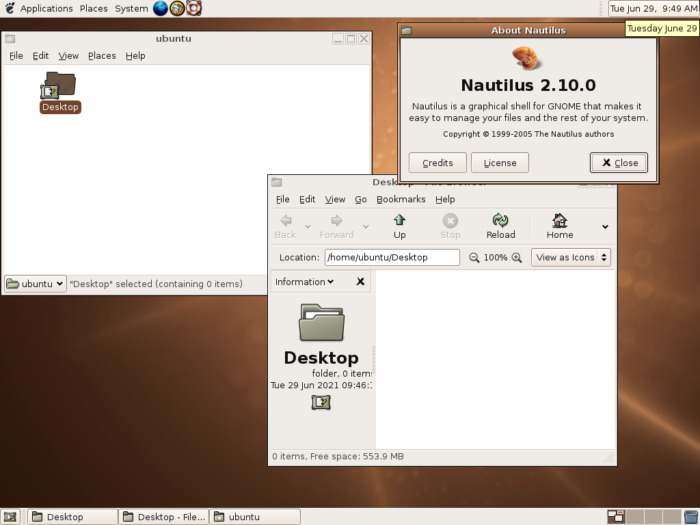Open the Bookmarks menu
Image resolution: width=700 pixels, height=525 pixels.
[x=401, y=199]
